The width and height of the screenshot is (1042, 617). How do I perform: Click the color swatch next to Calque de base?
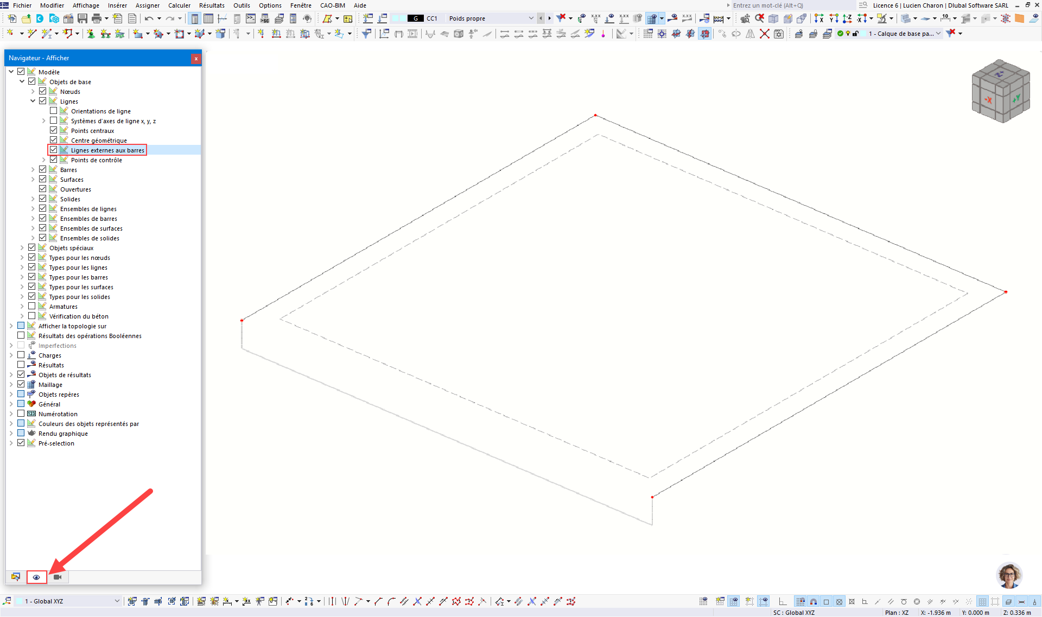coord(864,33)
